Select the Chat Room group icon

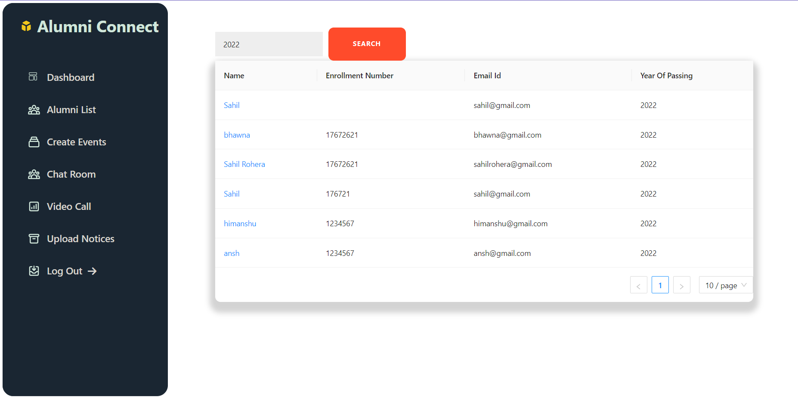pyautogui.click(x=34, y=174)
